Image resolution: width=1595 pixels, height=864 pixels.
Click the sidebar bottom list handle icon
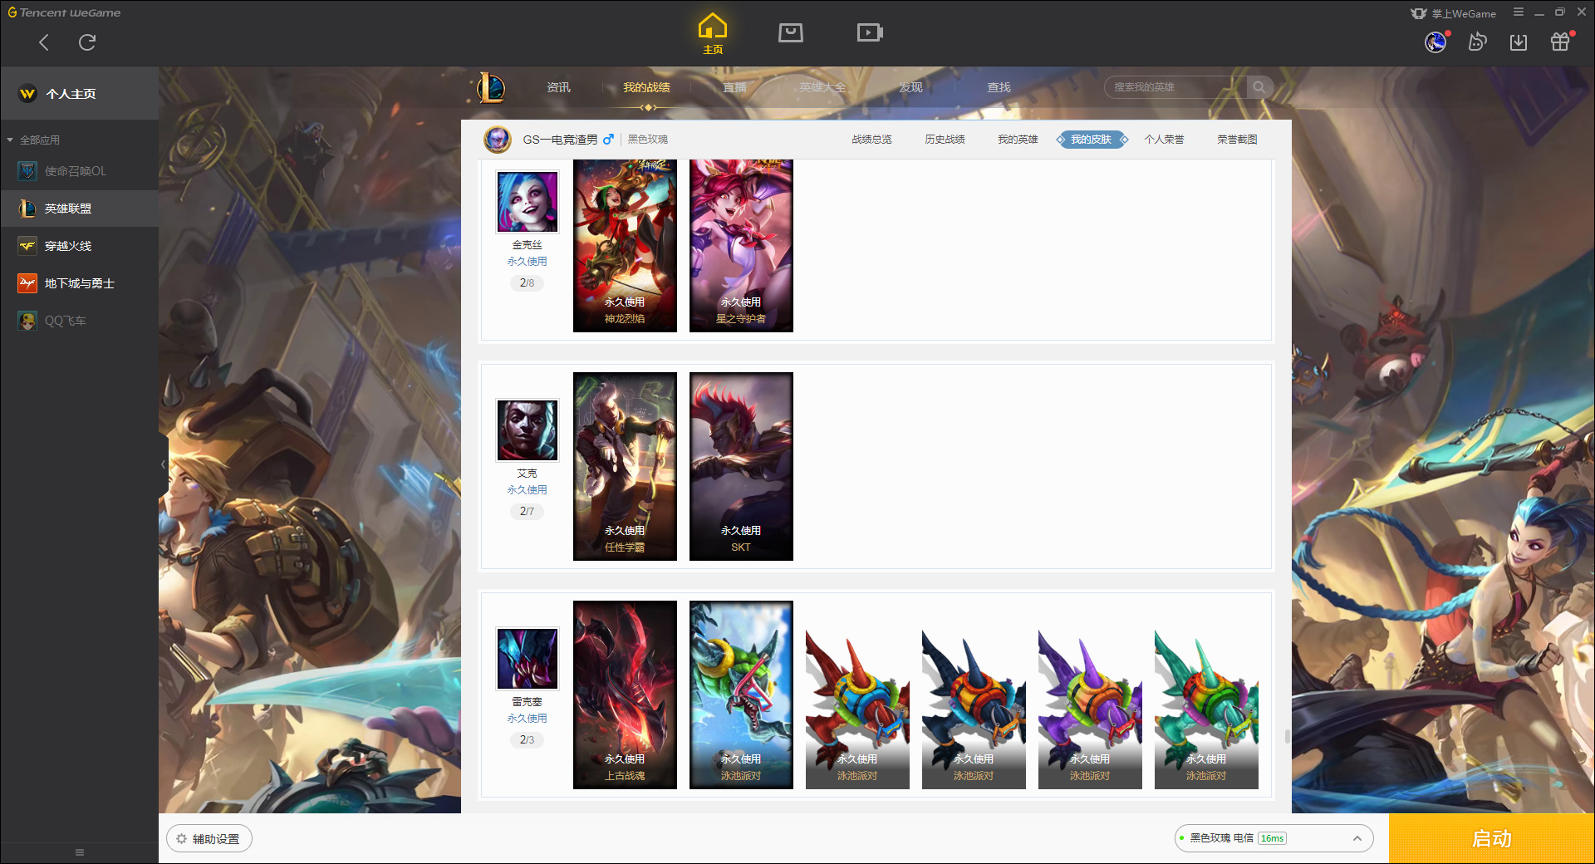pos(80,852)
